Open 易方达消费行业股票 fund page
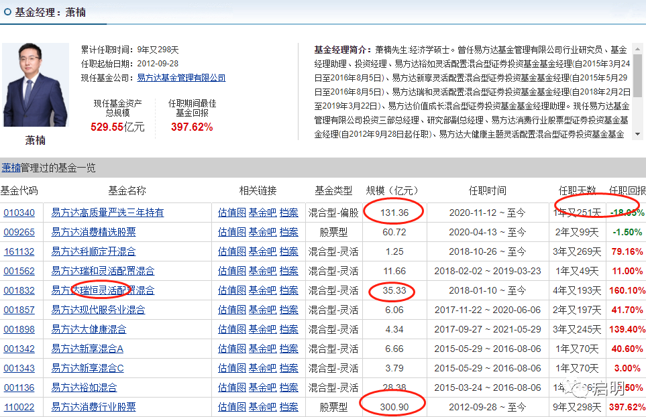Screen dimensions: 646x417 pyautogui.click(x=93, y=407)
